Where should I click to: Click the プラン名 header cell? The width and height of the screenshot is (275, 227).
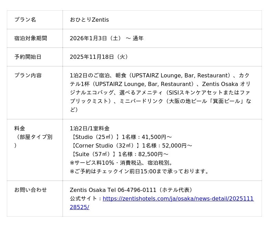[25, 20]
